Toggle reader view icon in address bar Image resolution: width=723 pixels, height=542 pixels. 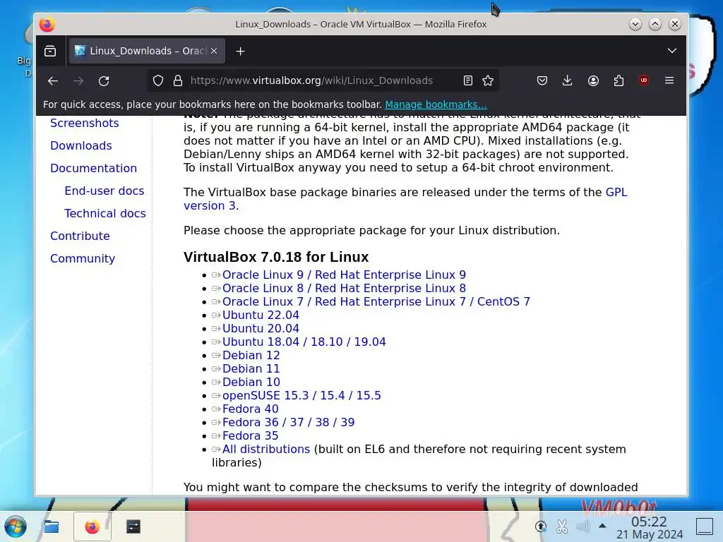click(x=467, y=80)
